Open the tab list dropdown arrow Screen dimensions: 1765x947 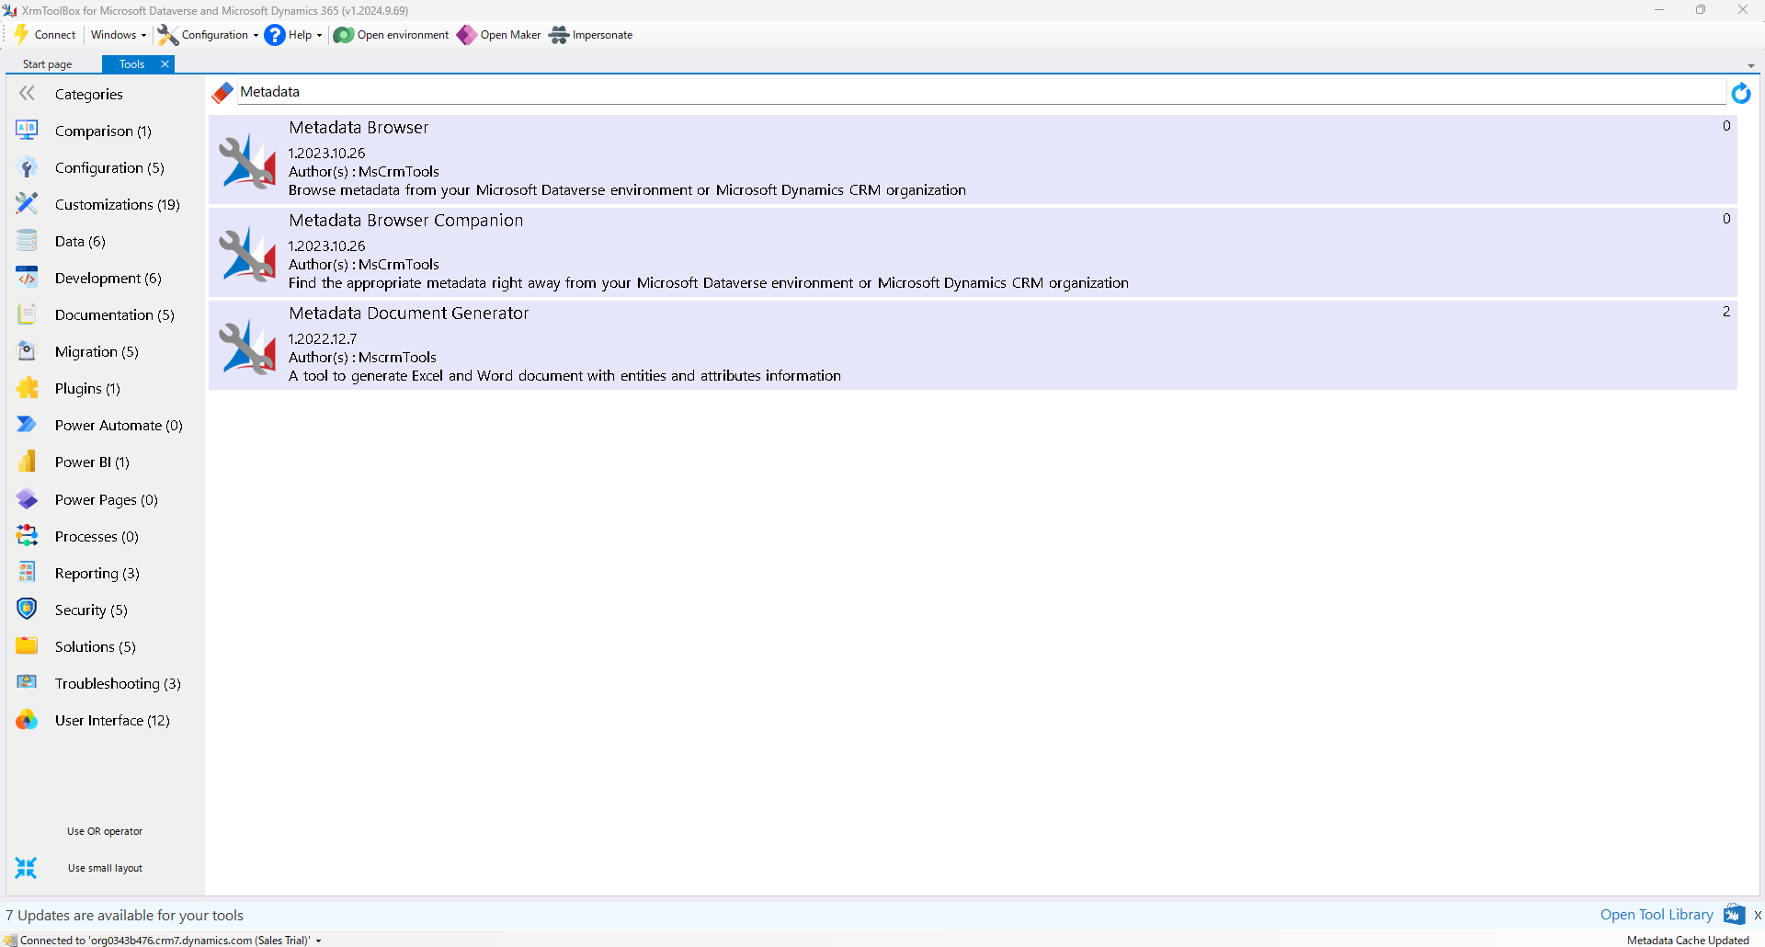pos(1750,66)
